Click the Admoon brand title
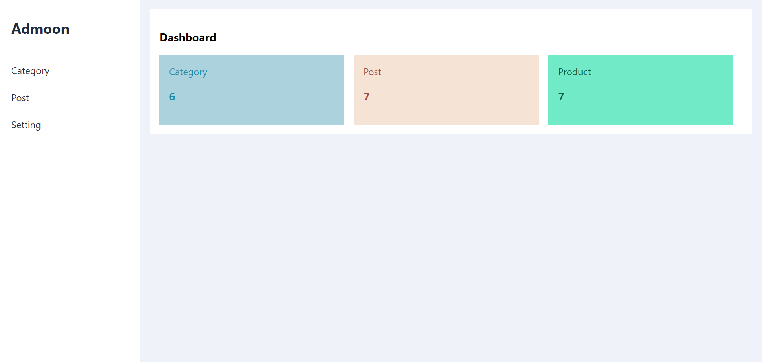The image size is (762, 362). coord(40,29)
